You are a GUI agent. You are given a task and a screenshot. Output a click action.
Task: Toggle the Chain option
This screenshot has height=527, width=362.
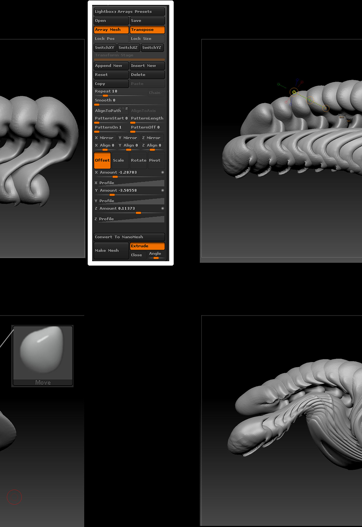[x=155, y=93]
